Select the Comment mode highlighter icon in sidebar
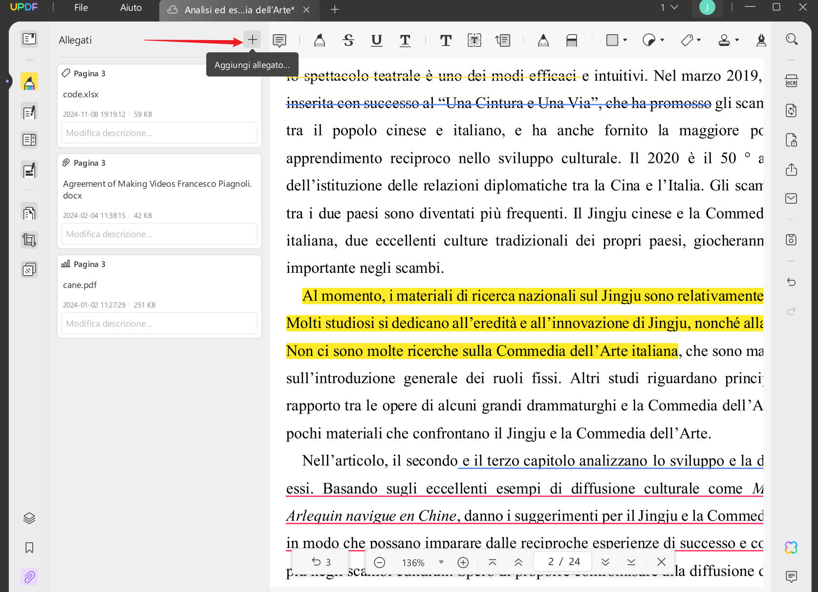 tap(29, 82)
